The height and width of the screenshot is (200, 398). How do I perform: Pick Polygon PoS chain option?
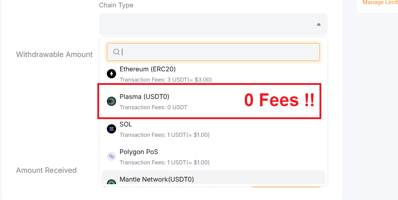click(x=139, y=152)
